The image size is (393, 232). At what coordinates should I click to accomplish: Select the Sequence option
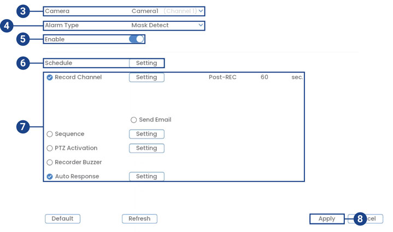click(x=50, y=134)
